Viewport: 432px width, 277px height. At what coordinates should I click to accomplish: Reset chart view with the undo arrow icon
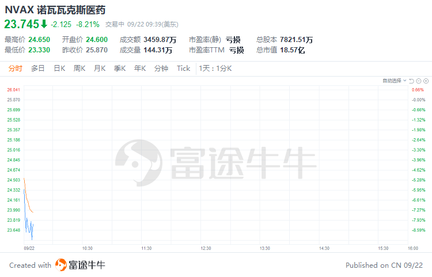point(411,81)
